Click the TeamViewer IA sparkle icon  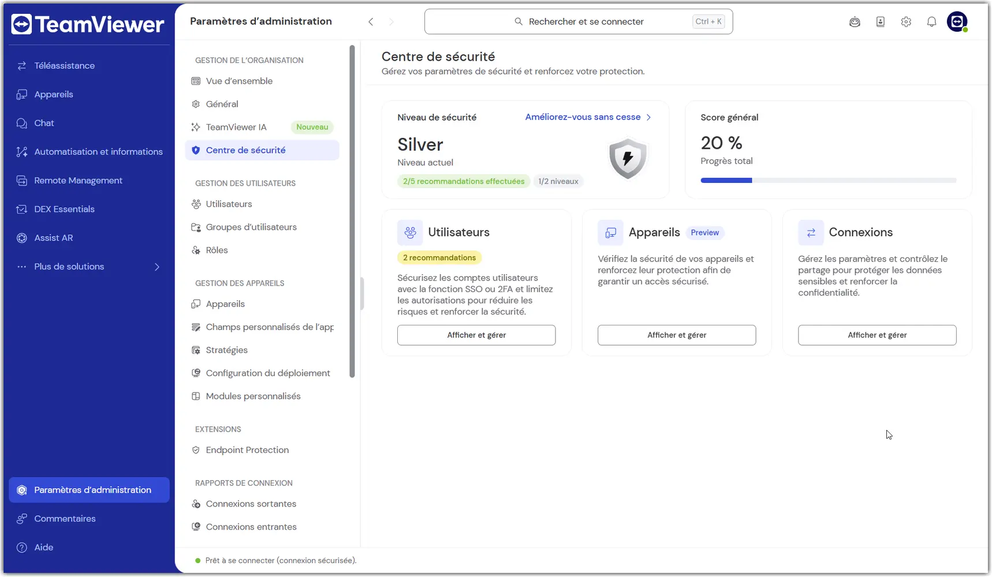196,127
